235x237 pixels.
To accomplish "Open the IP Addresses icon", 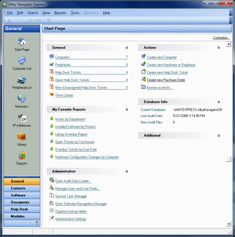I will pyautogui.click(x=22, y=117).
